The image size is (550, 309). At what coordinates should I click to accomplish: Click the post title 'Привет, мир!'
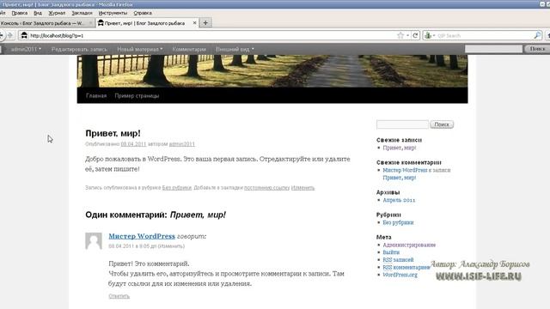(113, 133)
